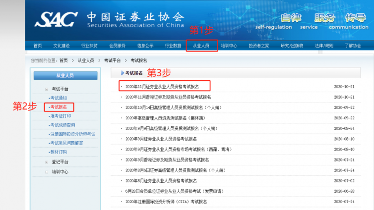Open 首页 in the navigation bar
This screenshot has width=374, height=210.
pyautogui.click(x=38, y=46)
